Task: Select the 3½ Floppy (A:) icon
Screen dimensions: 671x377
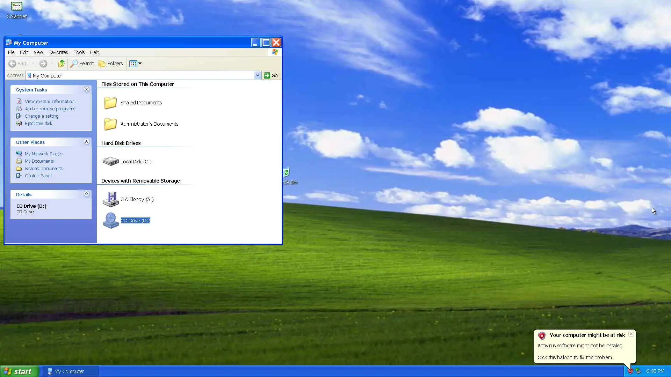Action: pyautogui.click(x=110, y=199)
